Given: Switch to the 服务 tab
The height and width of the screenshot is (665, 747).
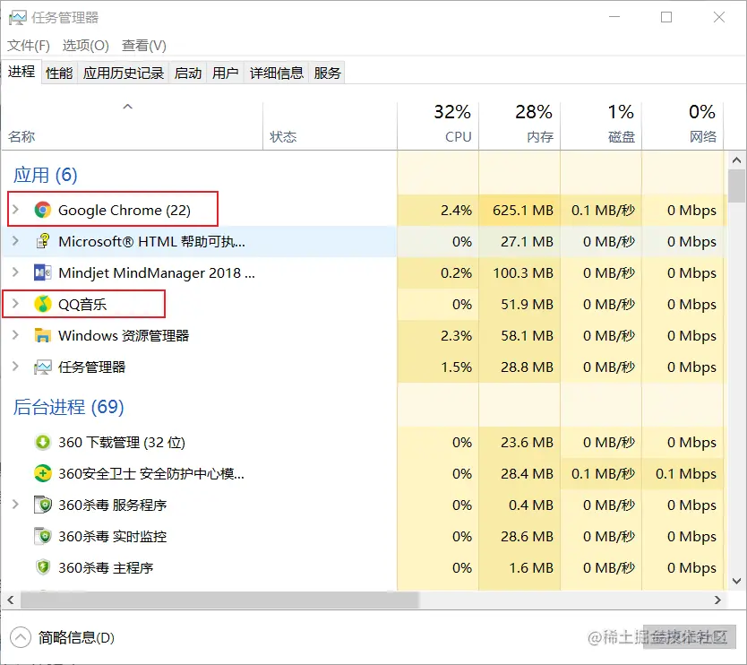Looking at the screenshot, I should [x=327, y=73].
